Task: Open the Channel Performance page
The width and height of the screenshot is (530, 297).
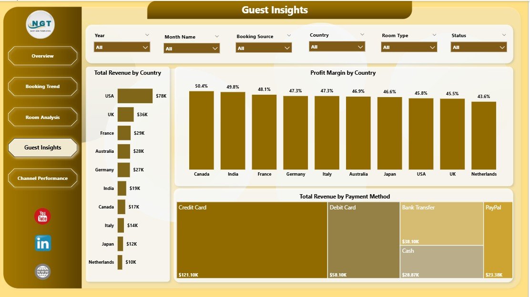Action: 42,178
